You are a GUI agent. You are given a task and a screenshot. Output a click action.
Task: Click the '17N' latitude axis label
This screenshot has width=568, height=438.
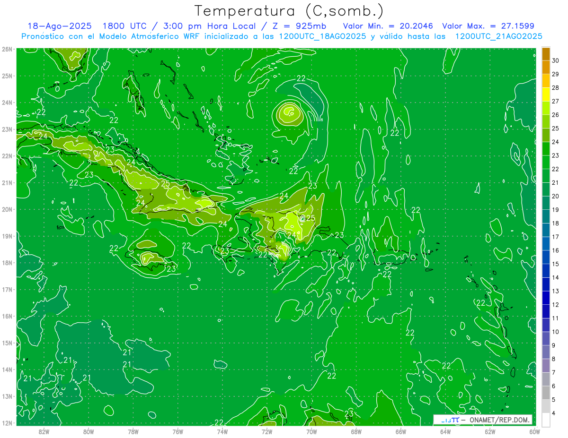tap(7, 289)
